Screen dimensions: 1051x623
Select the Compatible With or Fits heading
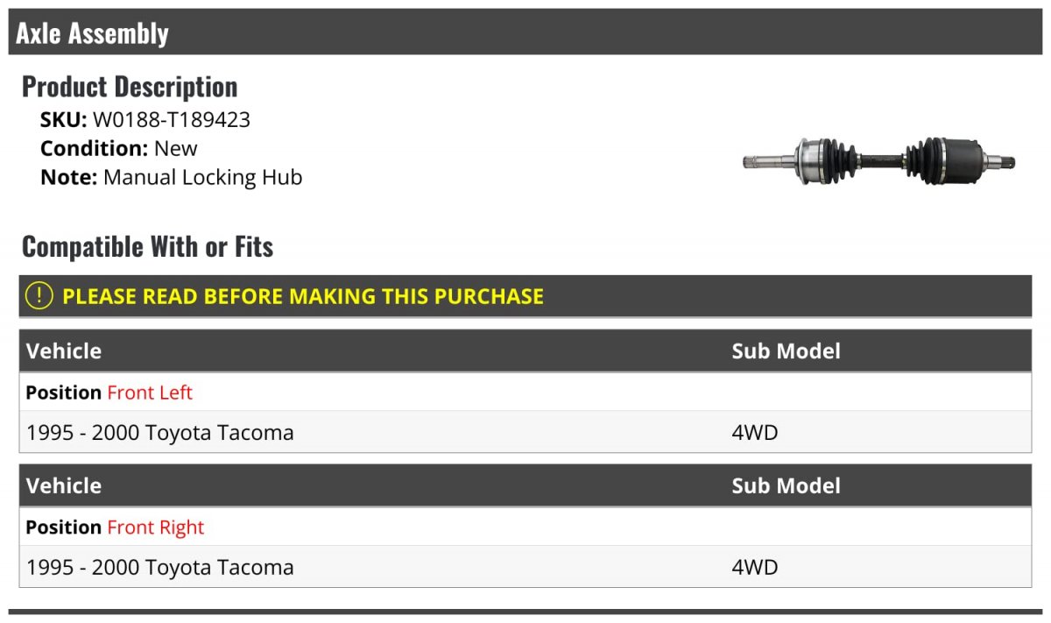pyautogui.click(x=147, y=247)
